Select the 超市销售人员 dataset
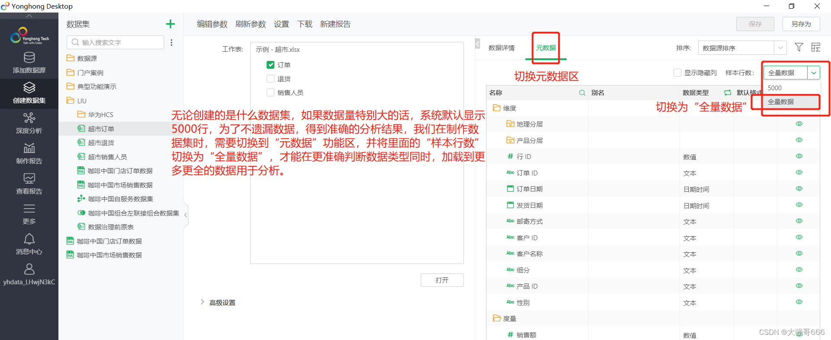Image resolution: width=831 pixels, height=340 pixels. pyautogui.click(x=107, y=157)
